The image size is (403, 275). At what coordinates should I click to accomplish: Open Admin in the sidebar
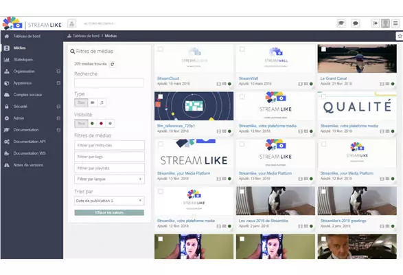[x=19, y=118]
